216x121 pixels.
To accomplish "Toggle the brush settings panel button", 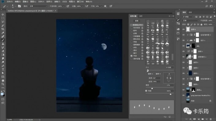I will [19, 6].
